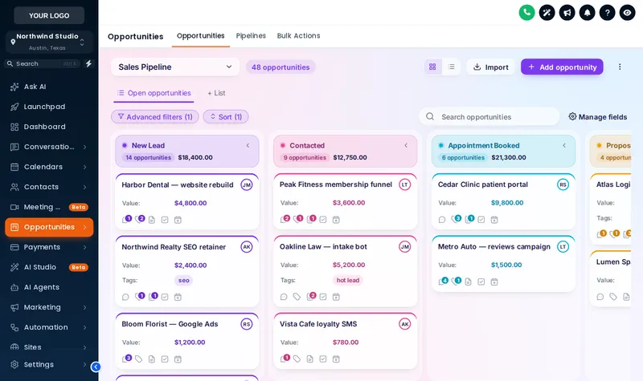The width and height of the screenshot is (643, 381).
Task: Collapse the Contacted column
Action: [406, 145]
